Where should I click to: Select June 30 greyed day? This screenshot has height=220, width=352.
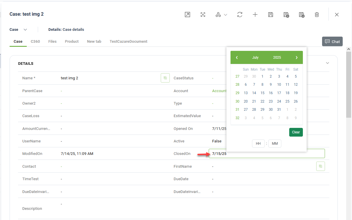tap(254, 76)
